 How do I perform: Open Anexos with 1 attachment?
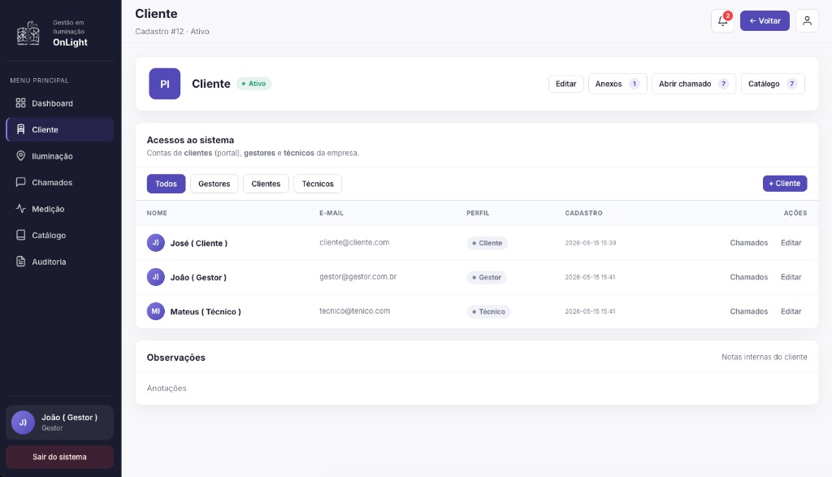[x=617, y=84]
